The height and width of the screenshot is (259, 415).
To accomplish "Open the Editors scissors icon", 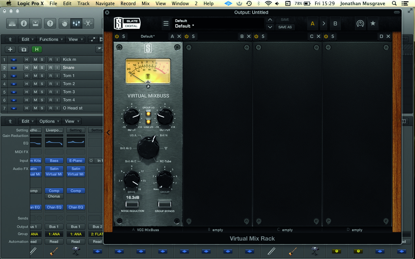I will click(87, 23).
